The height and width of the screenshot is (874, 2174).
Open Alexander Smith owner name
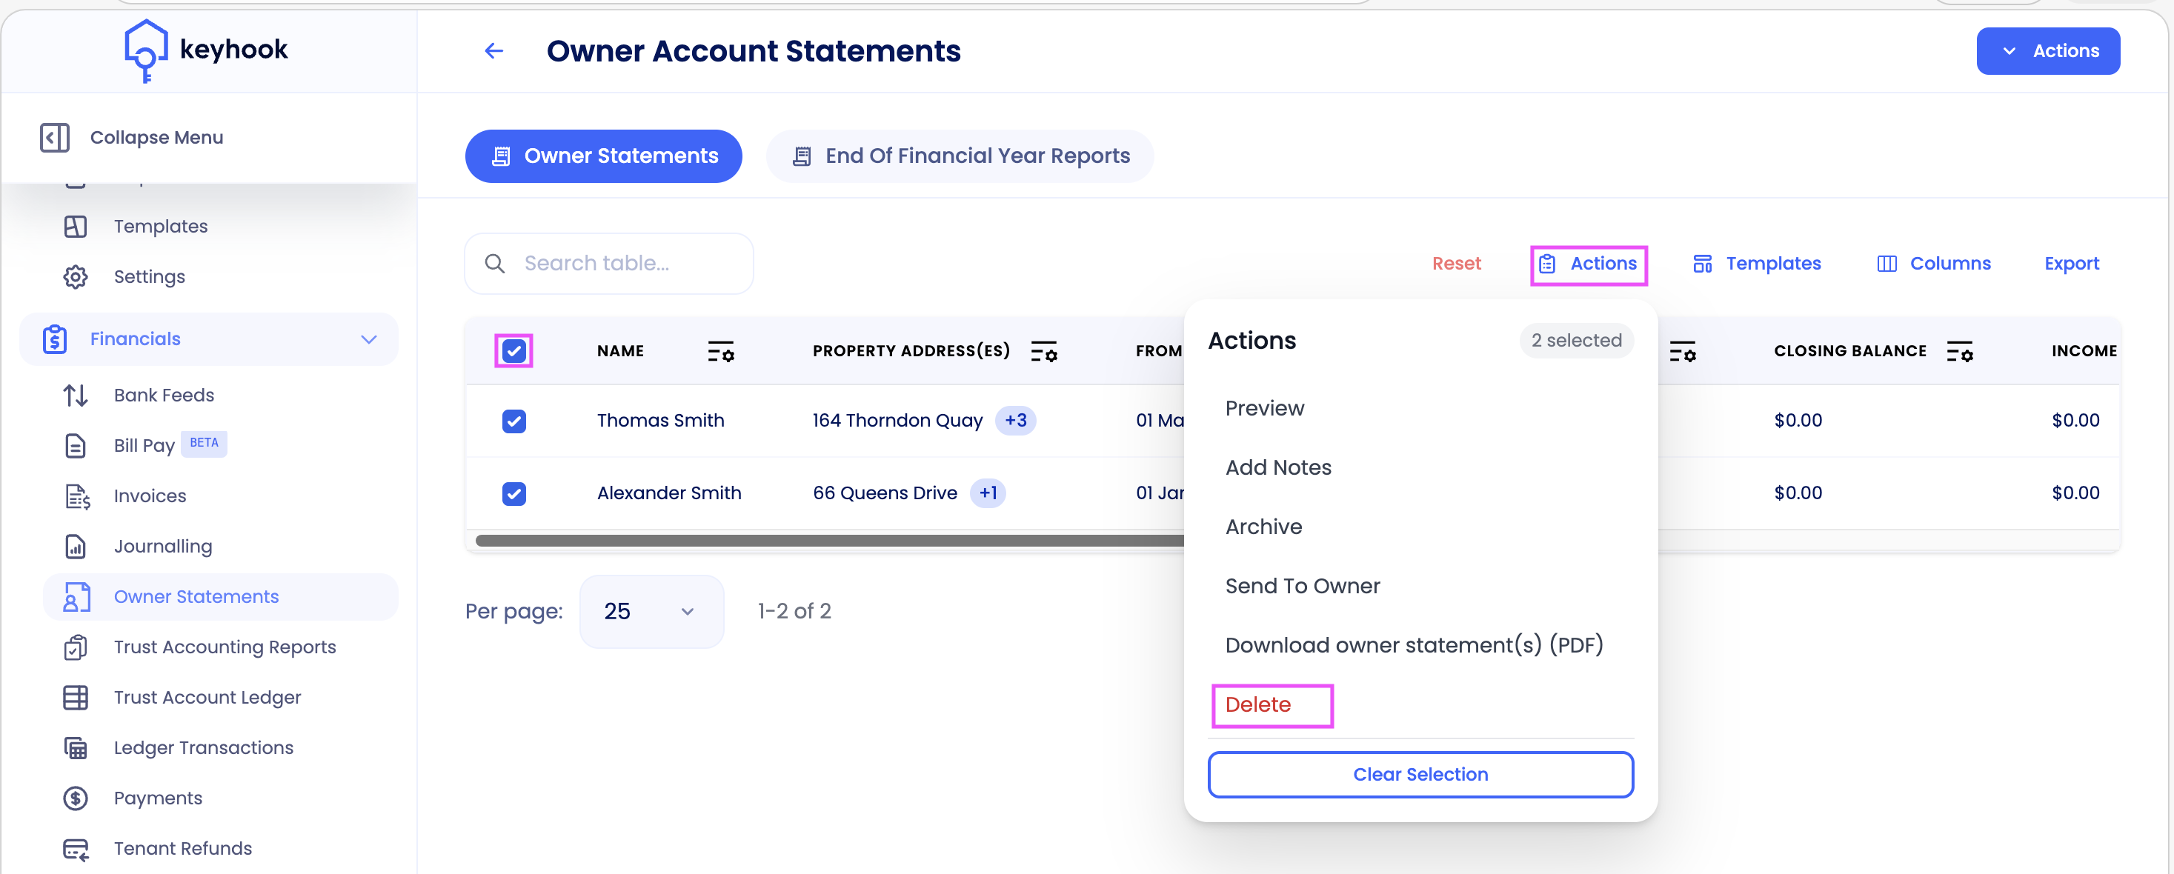tap(668, 493)
